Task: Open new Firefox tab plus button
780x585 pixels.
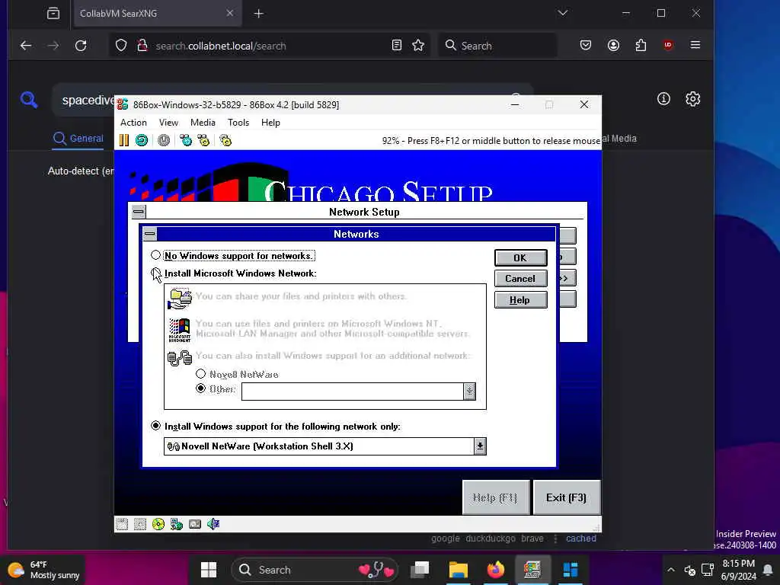Action: point(259,14)
